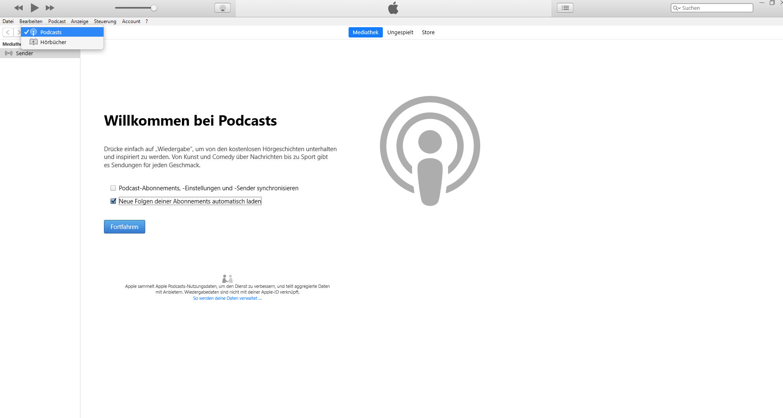
Task: Switch to the Ungespielt tab
Action: tap(400, 33)
